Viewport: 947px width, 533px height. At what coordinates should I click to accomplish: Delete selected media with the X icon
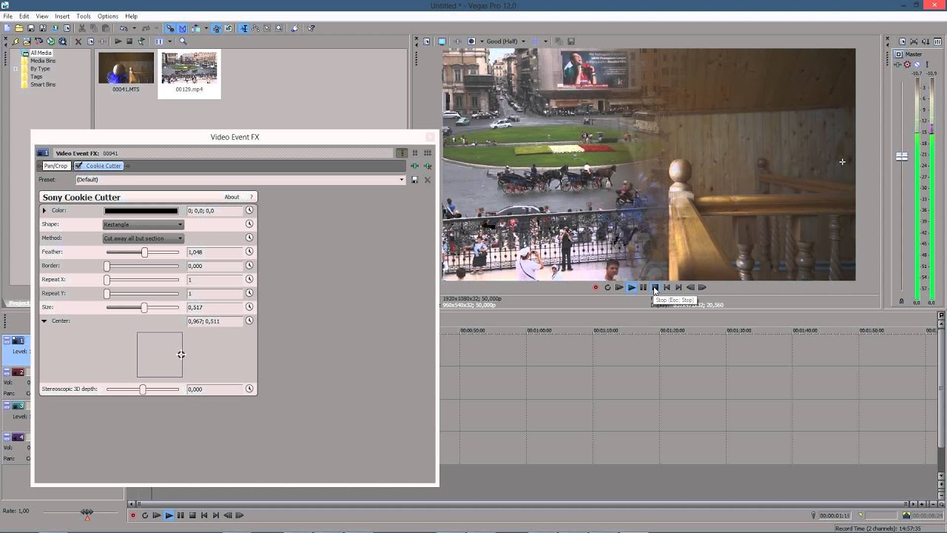click(x=78, y=41)
